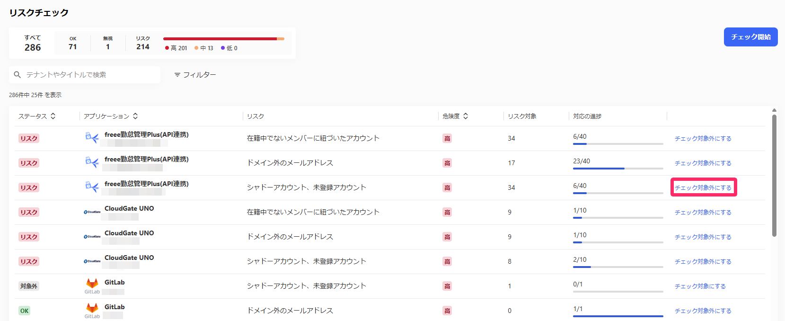Screen dimensions: 785x321
Task: Sort by アプリケーション column arrows
Action: pos(135,116)
